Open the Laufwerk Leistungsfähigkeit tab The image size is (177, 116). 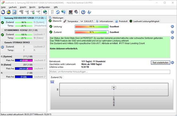tap(144, 21)
